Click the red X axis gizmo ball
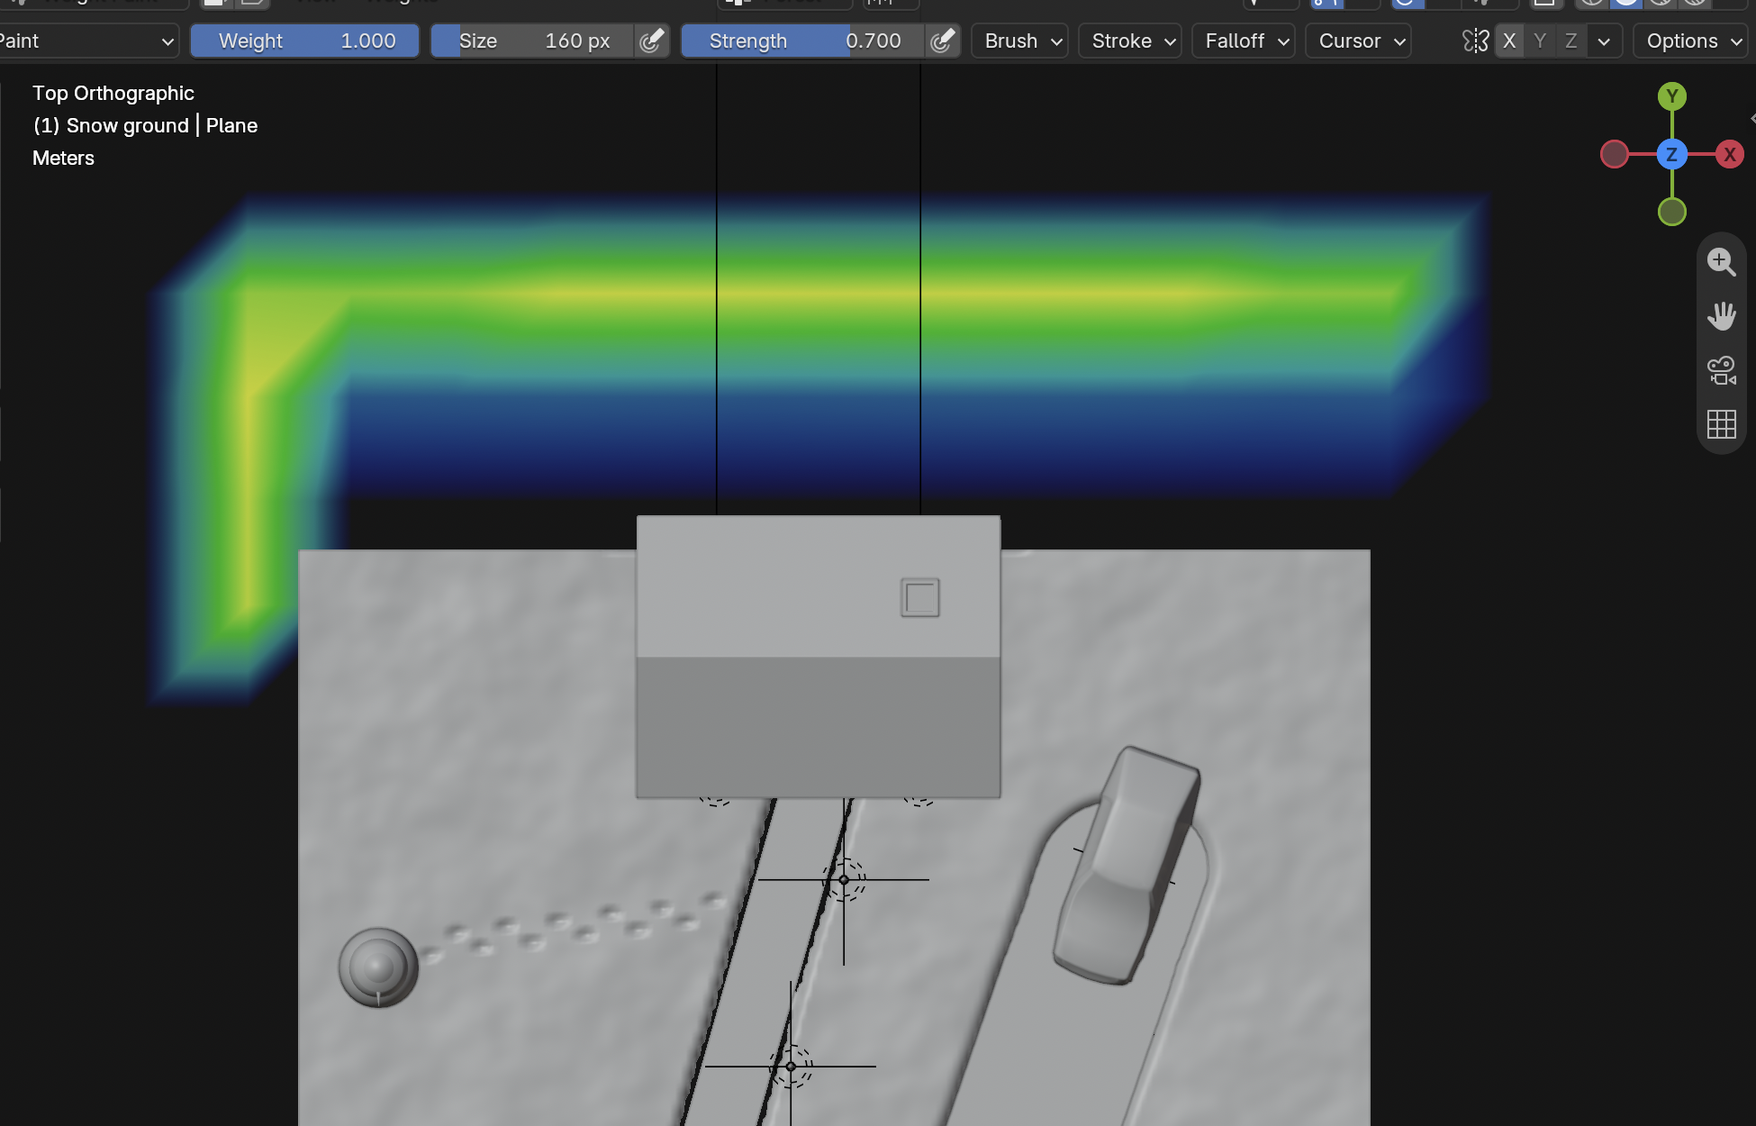The width and height of the screenshot is (1756, 1126). click(x=1730, y=154)
